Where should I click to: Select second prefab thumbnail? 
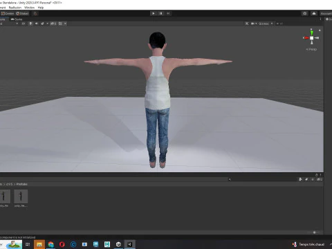click(21, 196)
